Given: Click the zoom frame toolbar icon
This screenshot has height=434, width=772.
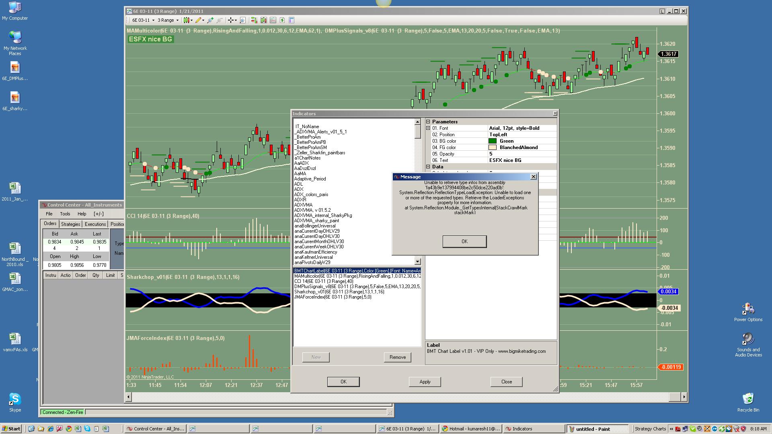Looking at the screenshot, I should pos(242,20).
